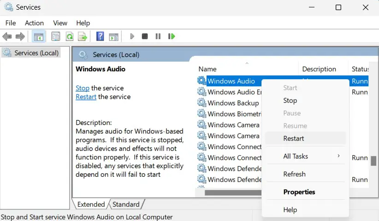This screenshot has width=379, height=221.
Task: Sort by the Name column header
Action: click(x=247, y=69)
